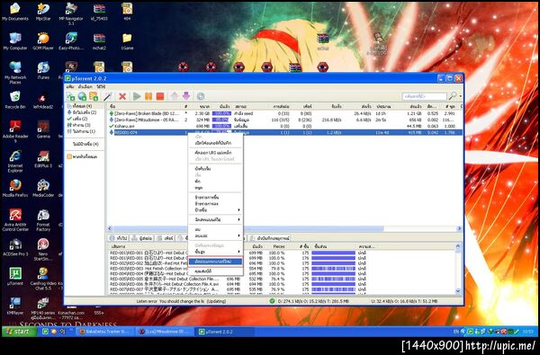Image resolution: width=540 pixels, height=355 pixels.
Task: Click the orange Pause torrent toolbar icon
Action: coord(148,96)
